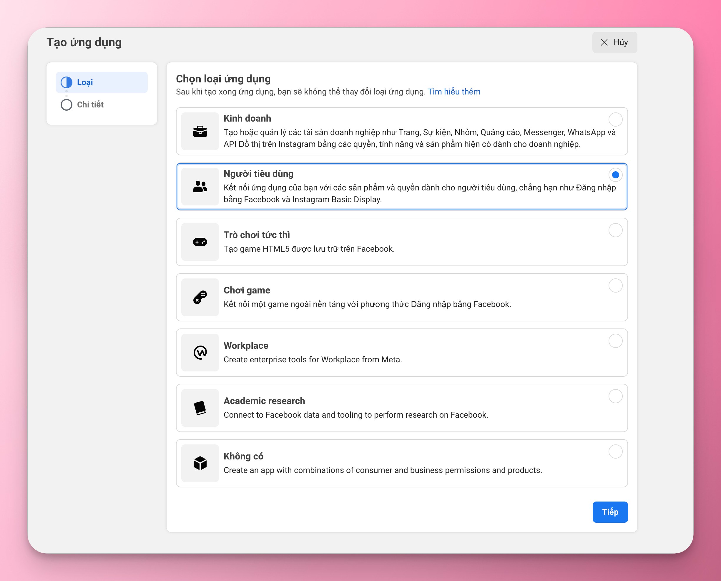Image resolution: width=721 pixels, height=581 pixels.
Task: Click the Workplace logo icon
Action: (200, 352)
